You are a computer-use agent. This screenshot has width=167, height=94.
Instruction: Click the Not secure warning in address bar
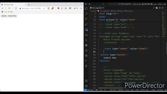tap(24, 8)
